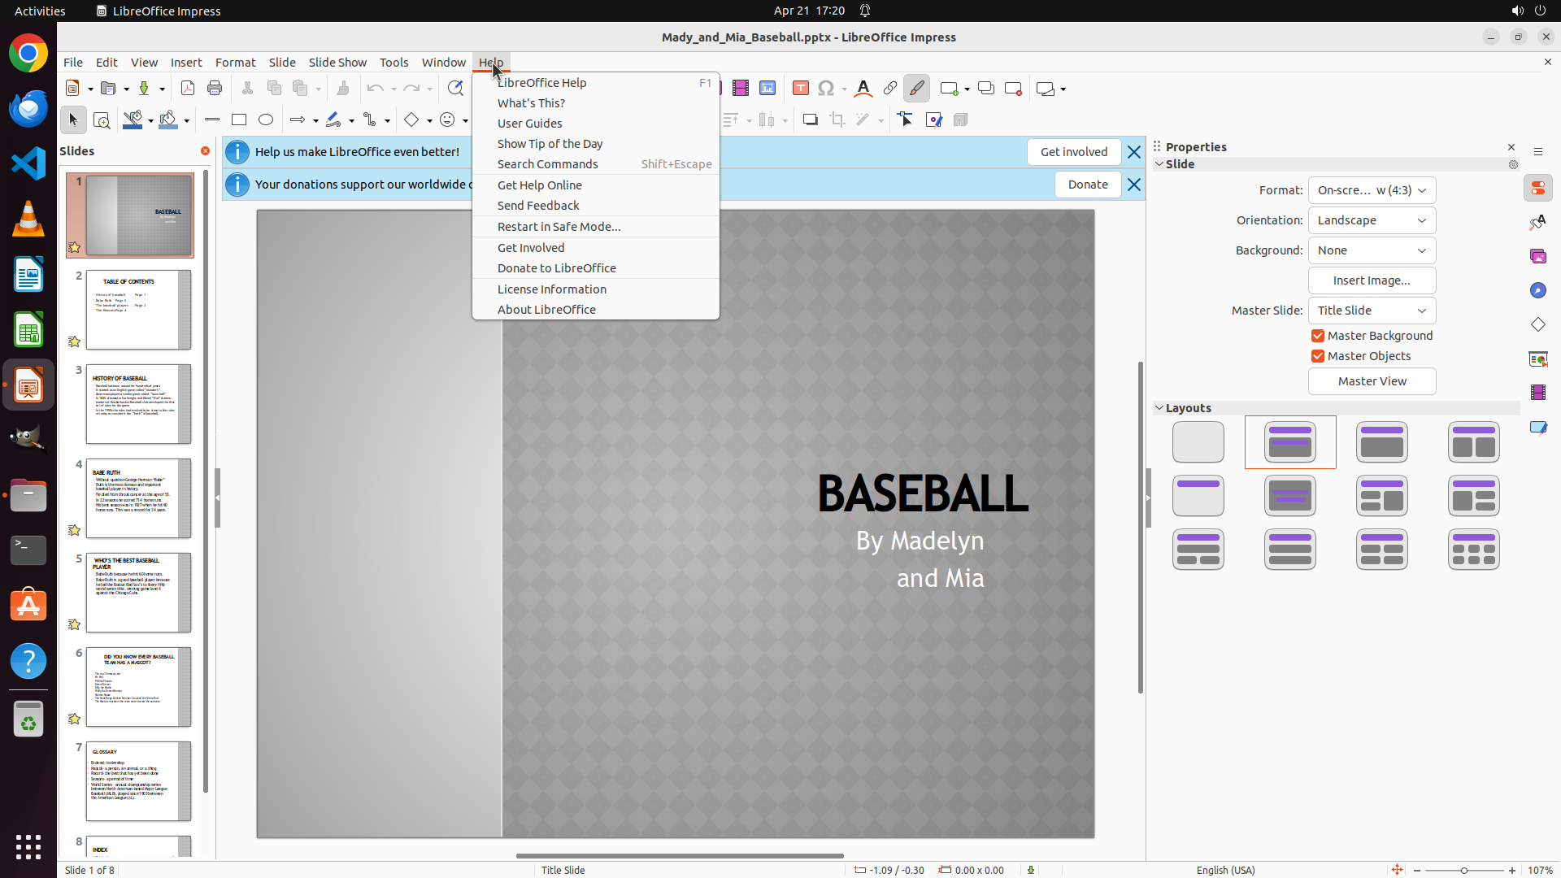Image resolution: width=1561 pixels, height=878 pixels.
Task: Click the Print toolbar icon
Action: 215,89
